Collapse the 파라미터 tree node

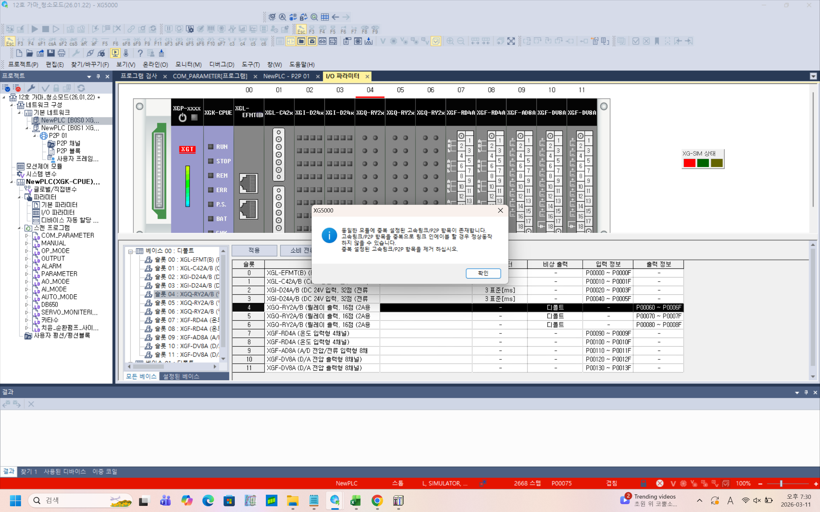pos(19,197)
